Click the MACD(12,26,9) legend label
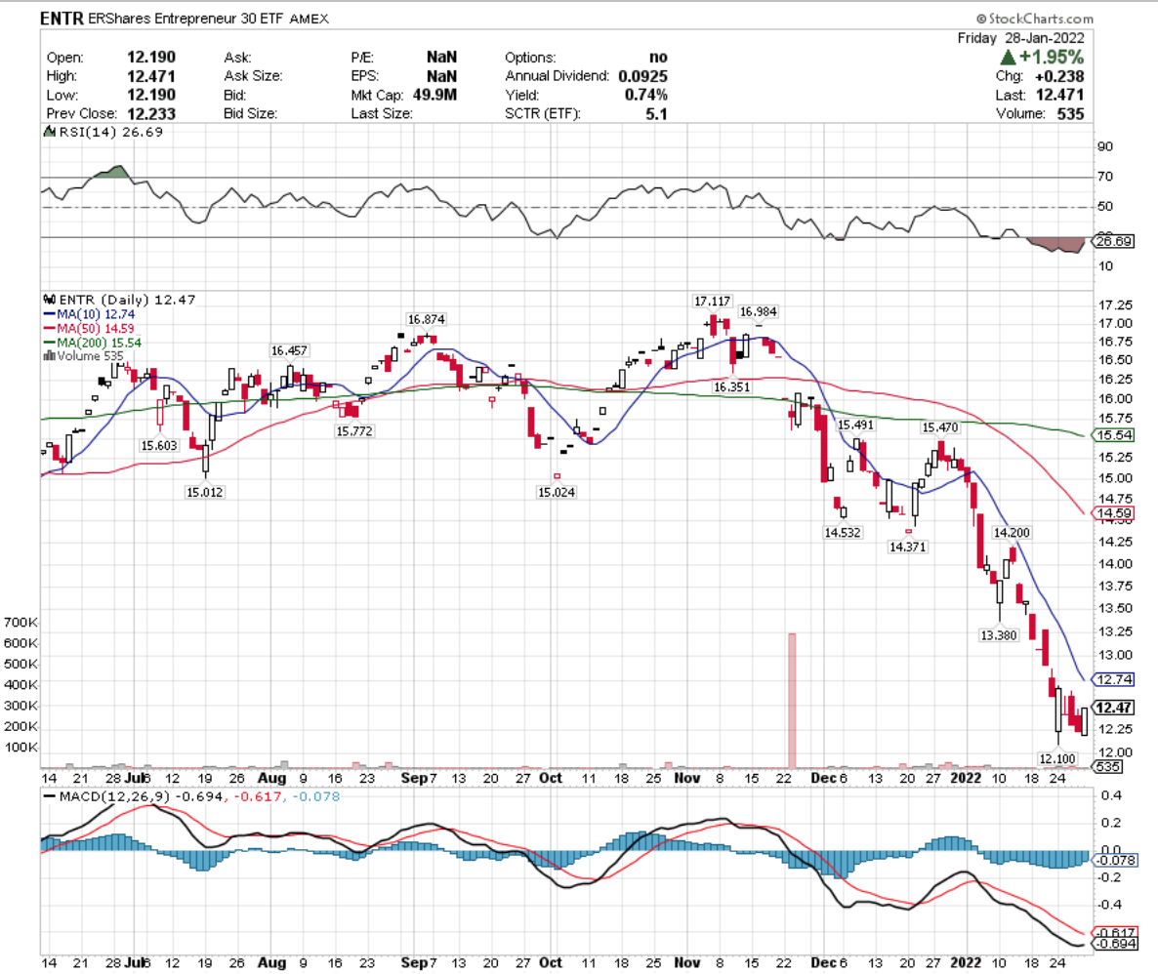The width and height of the screenshot is (1158, 974). pyautogui.click(x=114, y=796)
